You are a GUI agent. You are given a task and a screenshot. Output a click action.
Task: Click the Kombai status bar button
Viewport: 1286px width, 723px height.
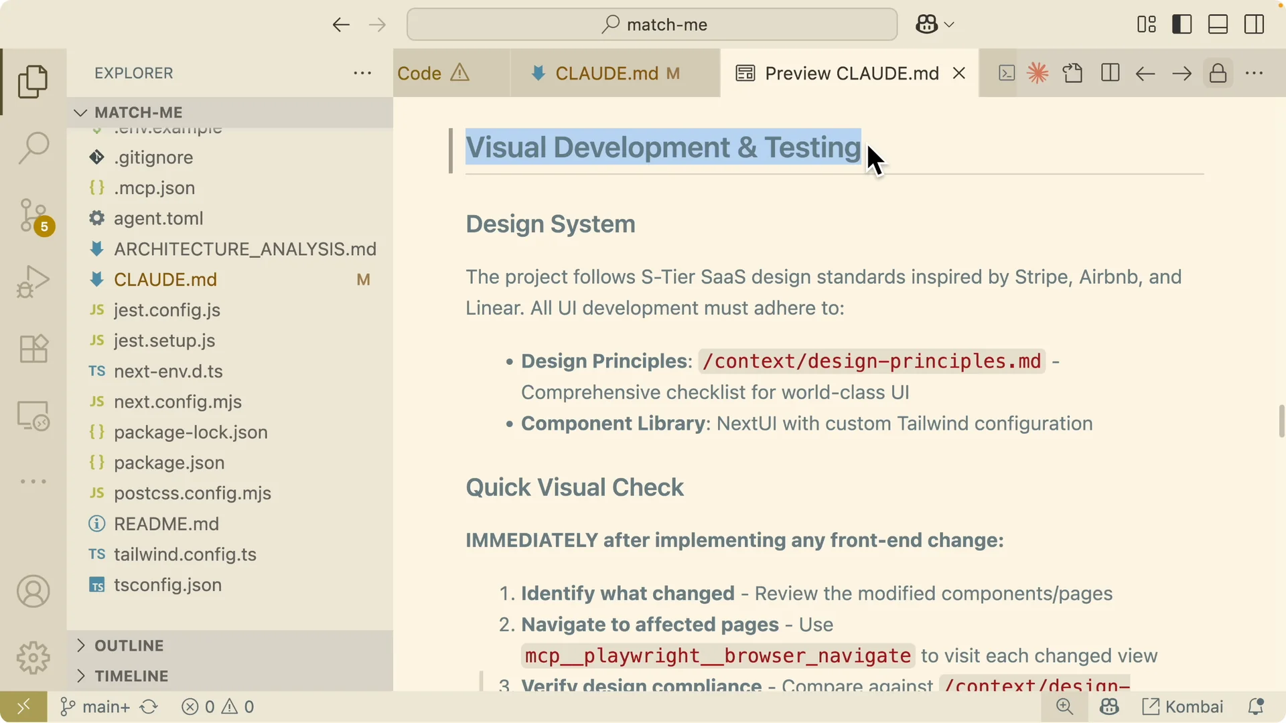click(x=1182, y=707)
